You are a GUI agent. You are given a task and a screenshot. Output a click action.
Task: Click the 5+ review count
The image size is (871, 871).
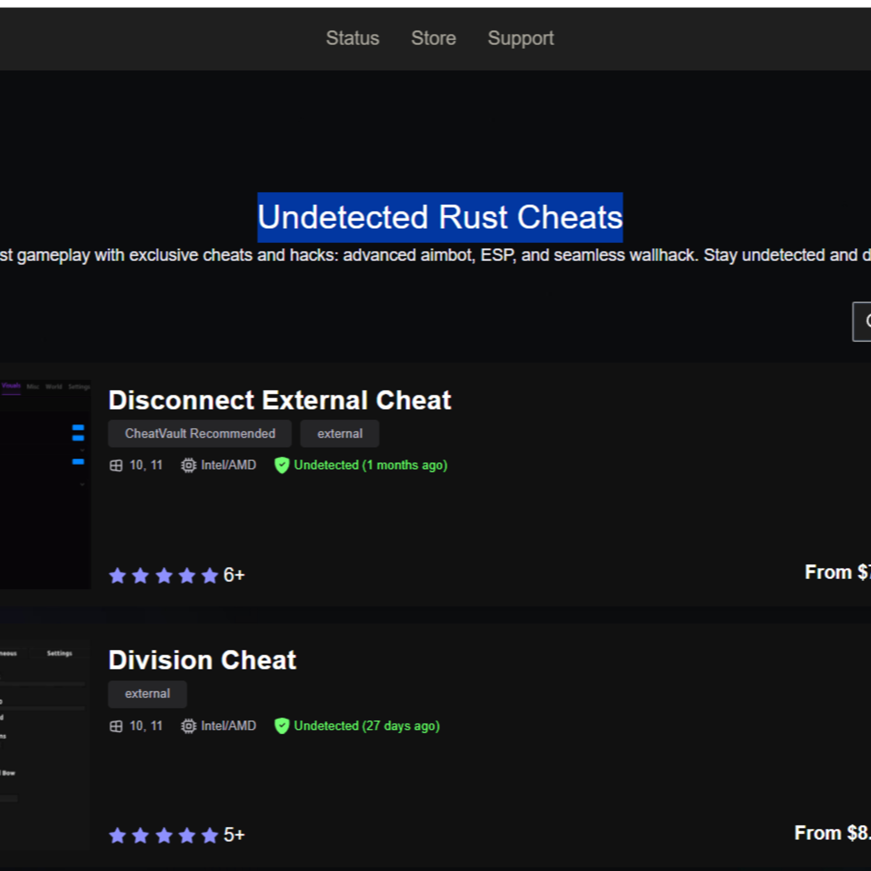tap(234, 835)
